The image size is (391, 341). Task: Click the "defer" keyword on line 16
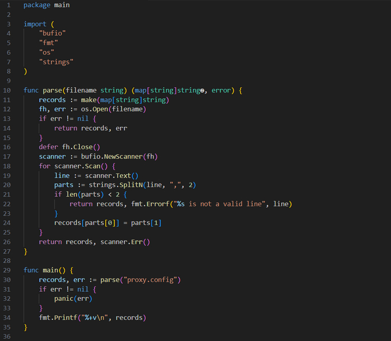pyautogui.click(x=49, y=147)
